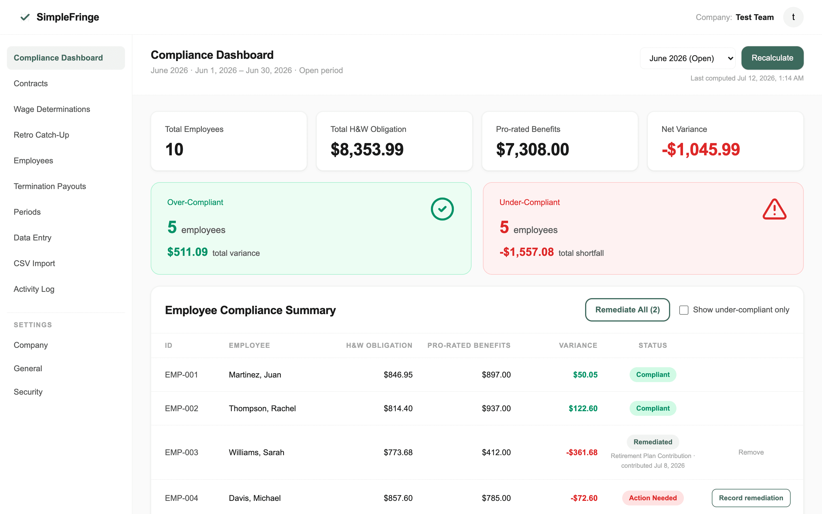Screen dimensions: 822x514
Task: Click the PRO-RATED BENEFITS column header
Action: (469, 346)
